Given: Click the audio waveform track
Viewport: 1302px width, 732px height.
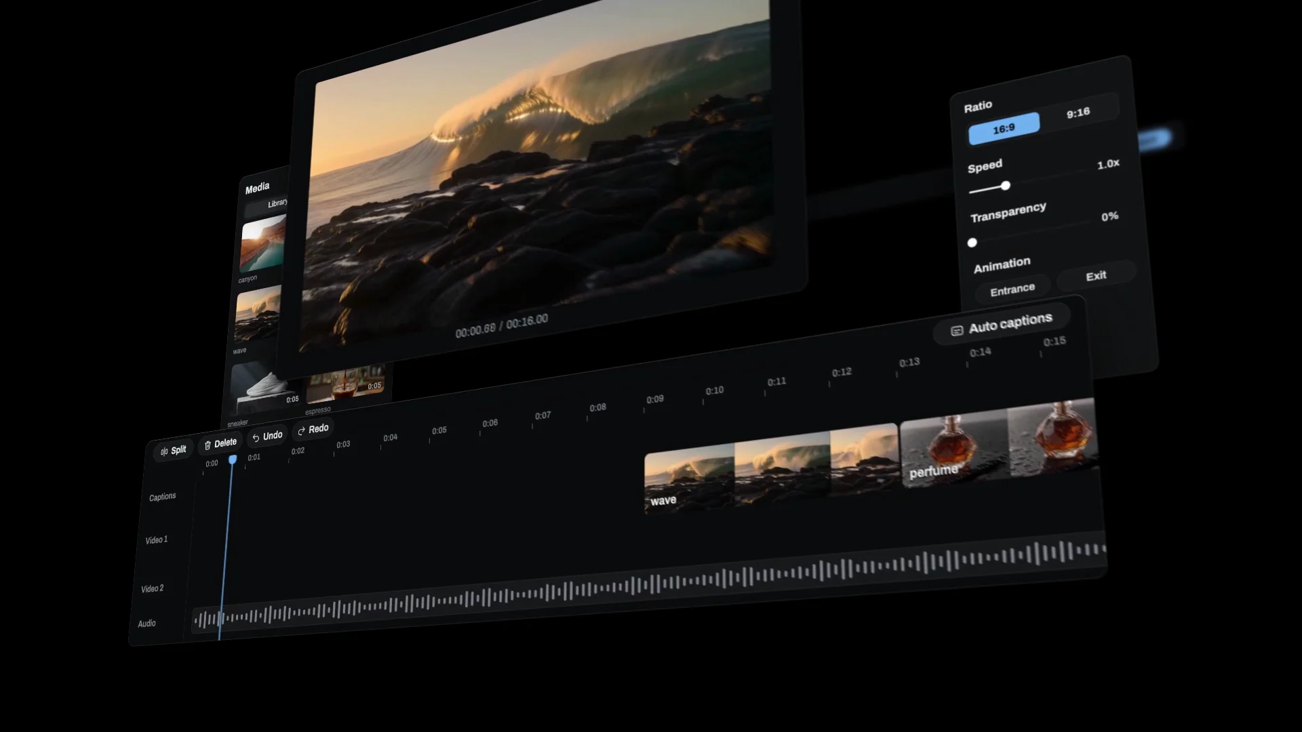Looking at the screenshot, I should (650, 583).
